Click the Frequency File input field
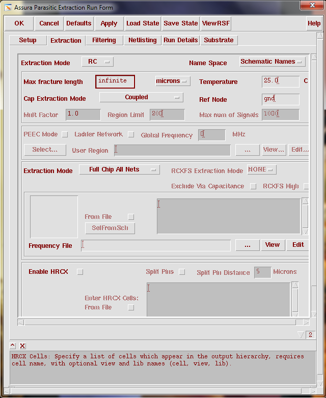Screen dimensions: 326x398 (156, 245)
